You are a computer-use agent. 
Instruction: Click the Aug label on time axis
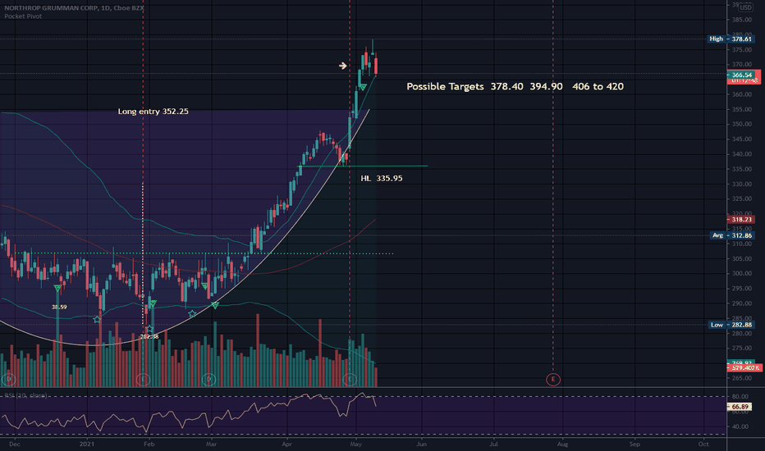pyautogui.click(x=562, y=444)
